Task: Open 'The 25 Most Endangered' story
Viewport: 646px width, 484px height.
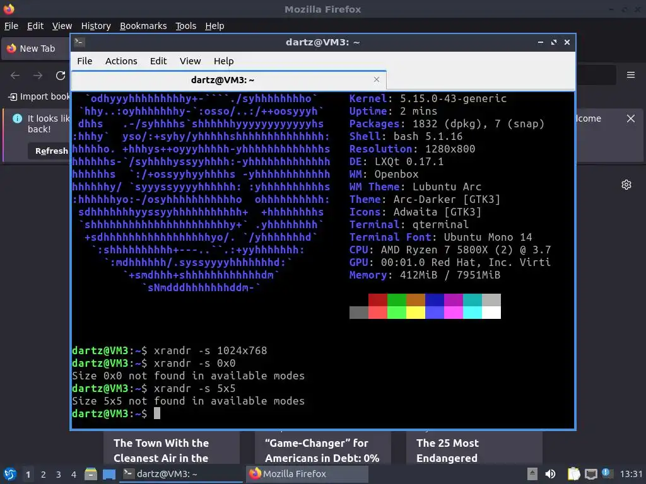Action: pos(474,448)
